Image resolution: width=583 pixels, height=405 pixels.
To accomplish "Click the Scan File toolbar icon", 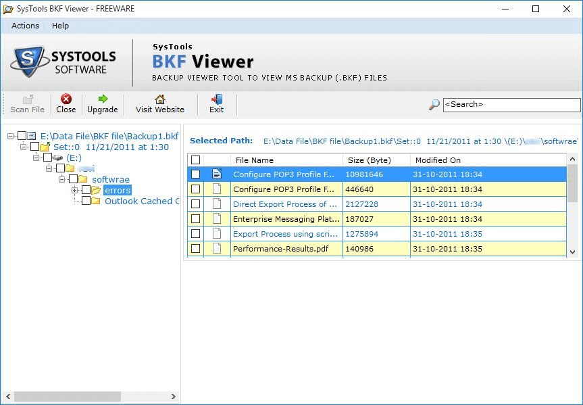I will pos(28,99).
